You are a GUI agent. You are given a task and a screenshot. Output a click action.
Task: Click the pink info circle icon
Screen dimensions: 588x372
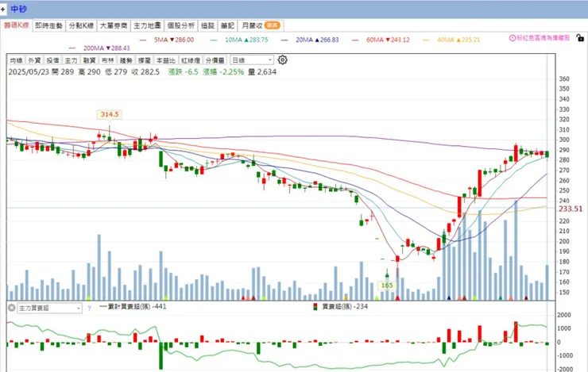(x=512, y=38)
